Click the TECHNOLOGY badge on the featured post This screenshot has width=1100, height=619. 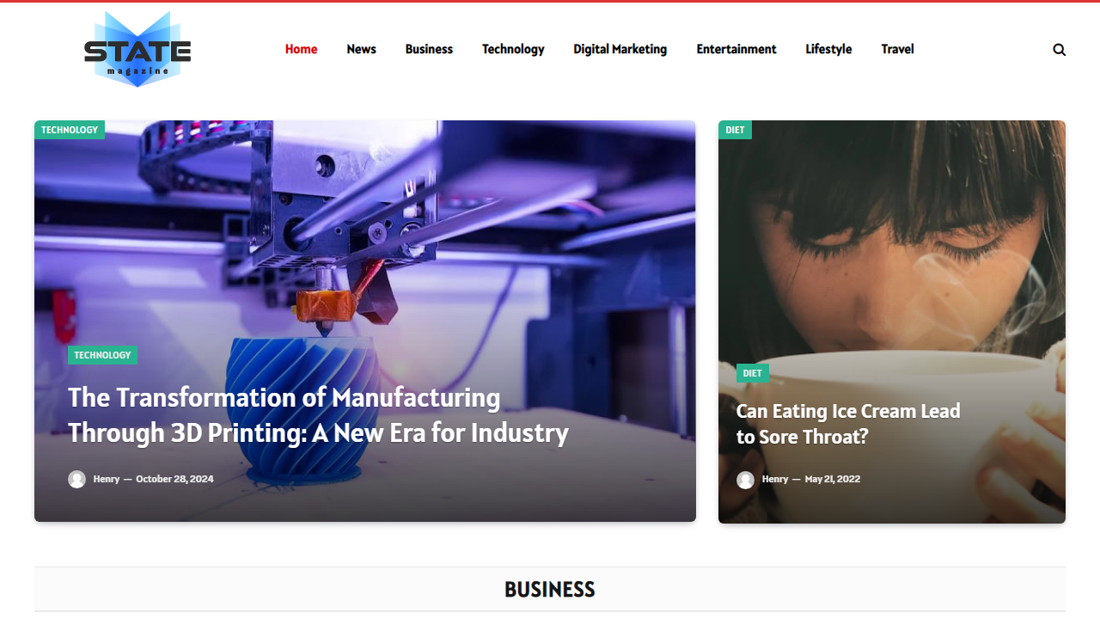(101, 354)
